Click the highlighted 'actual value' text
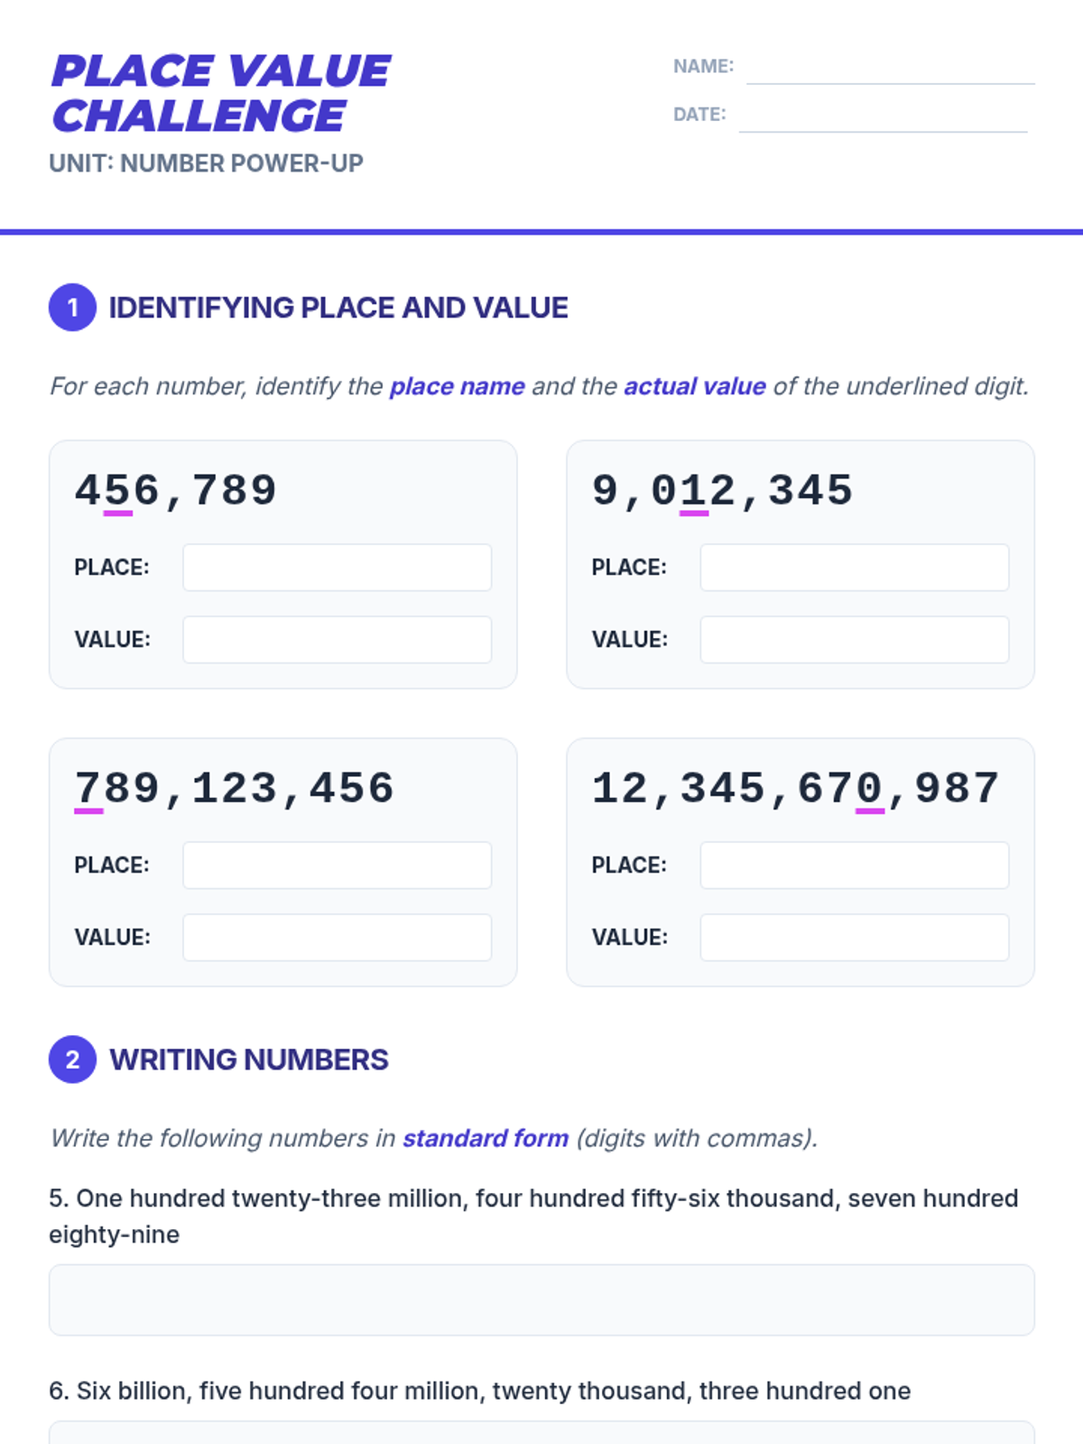This screenshot has height=1444, width=1083. click(x=694, y=386)
